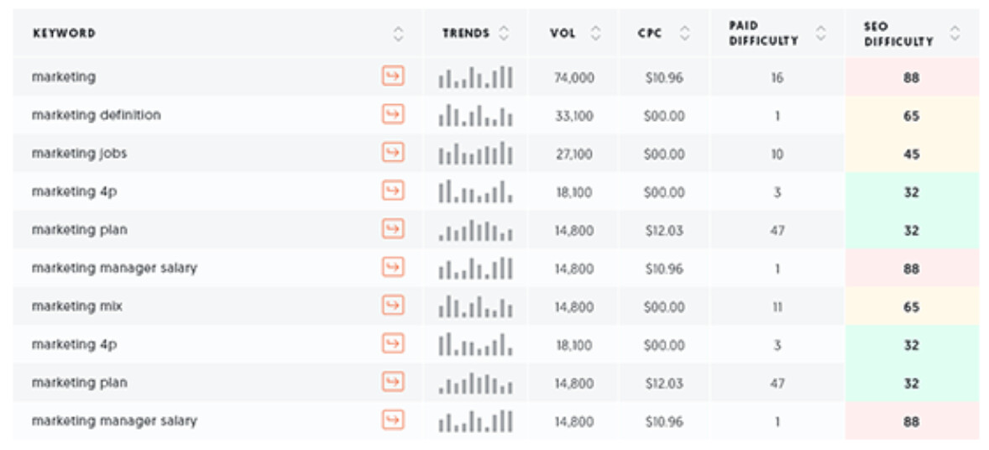Sort by Paid Difficulty column
989x450 pixels.
coord(820,34)
